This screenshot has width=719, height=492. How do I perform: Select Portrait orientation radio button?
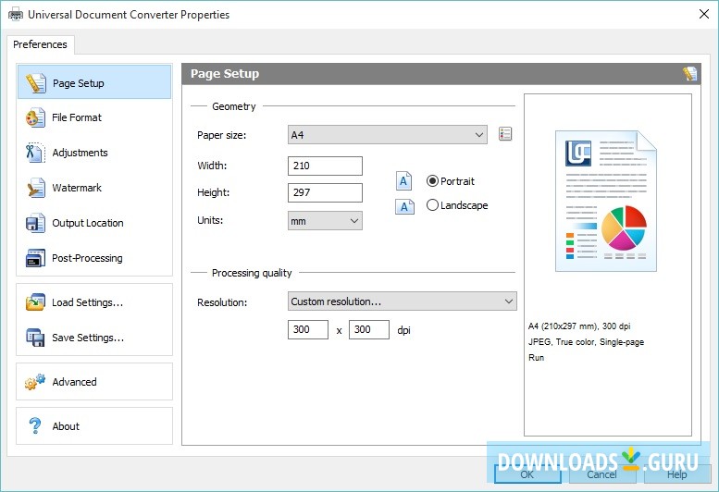pos(432,181)
